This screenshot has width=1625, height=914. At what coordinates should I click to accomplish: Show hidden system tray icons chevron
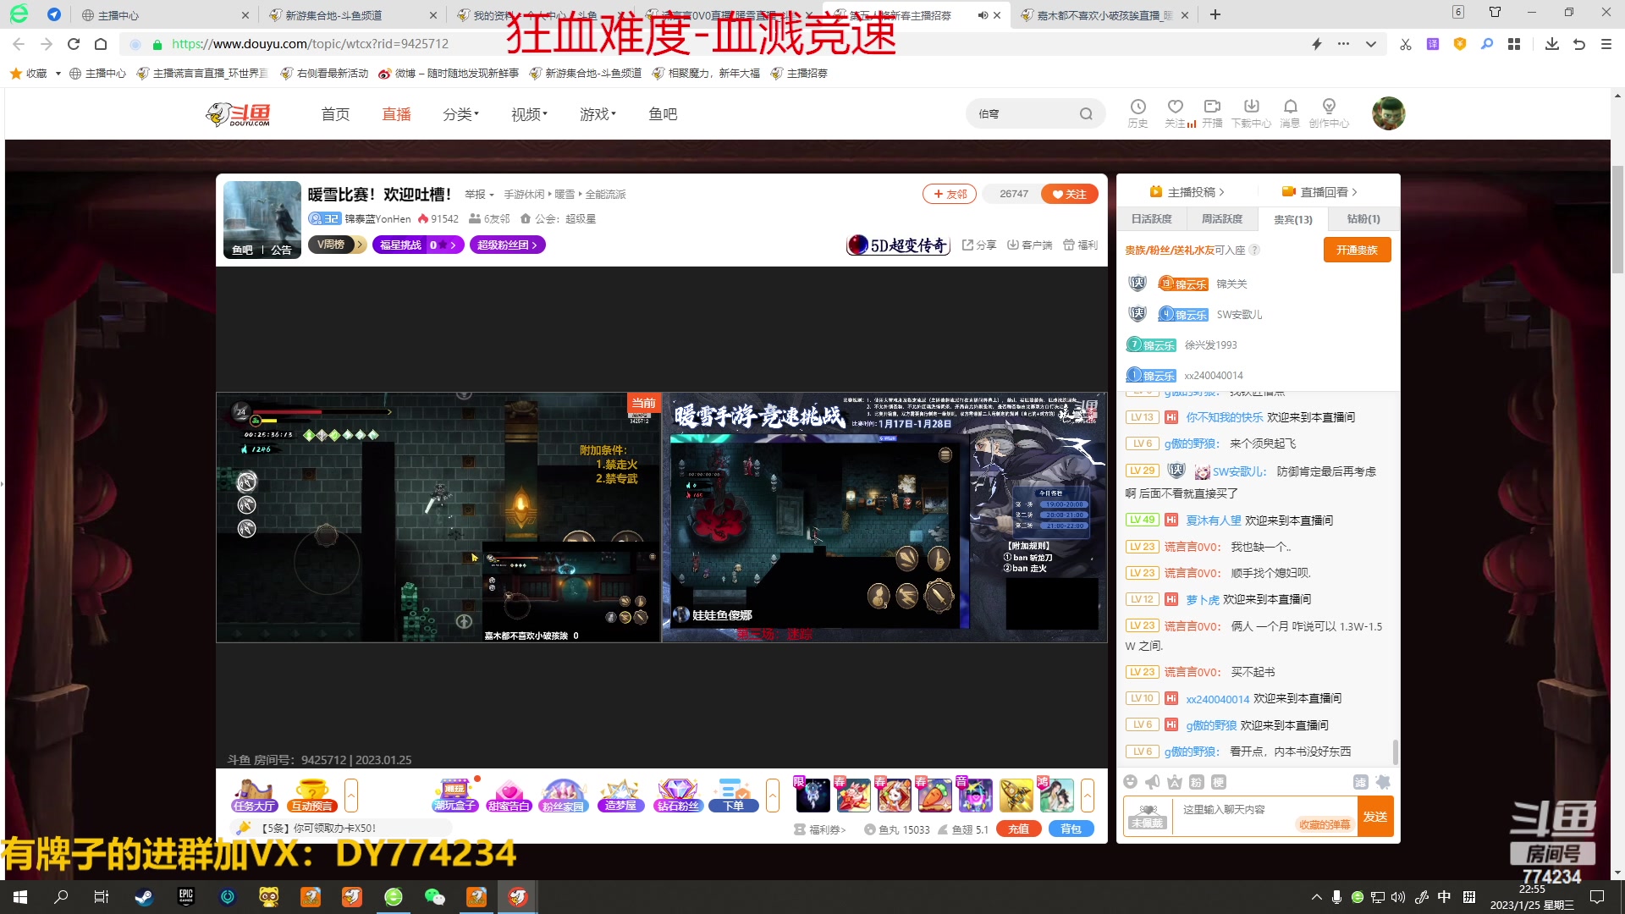click(x=1316, y=897)
